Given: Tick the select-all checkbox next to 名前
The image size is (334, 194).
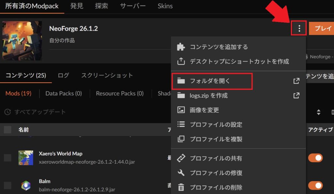Looking at the screenshot, I should [x=8, y=130].
